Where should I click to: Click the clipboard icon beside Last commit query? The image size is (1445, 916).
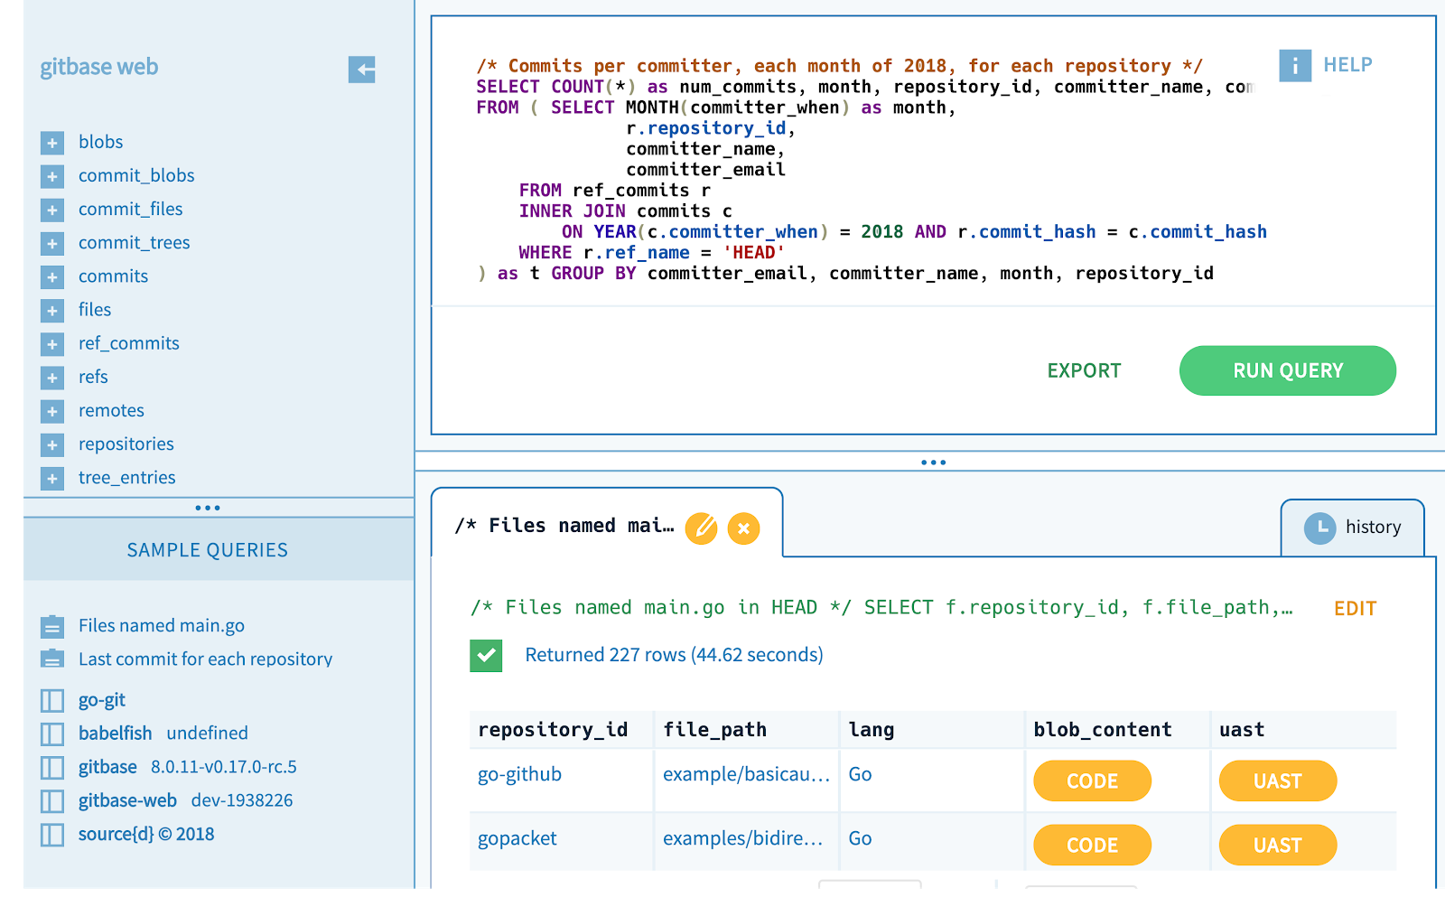coord(52,659)
